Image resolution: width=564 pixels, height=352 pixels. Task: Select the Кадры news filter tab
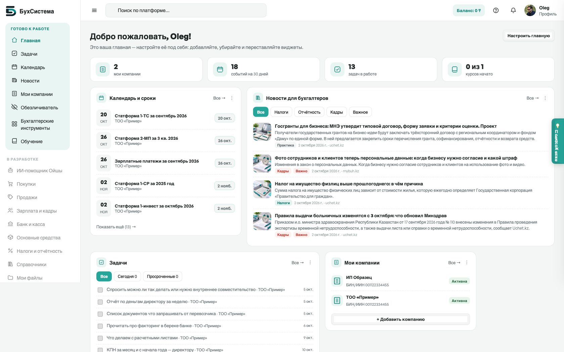pyautogui.click(x=336, y=112)
